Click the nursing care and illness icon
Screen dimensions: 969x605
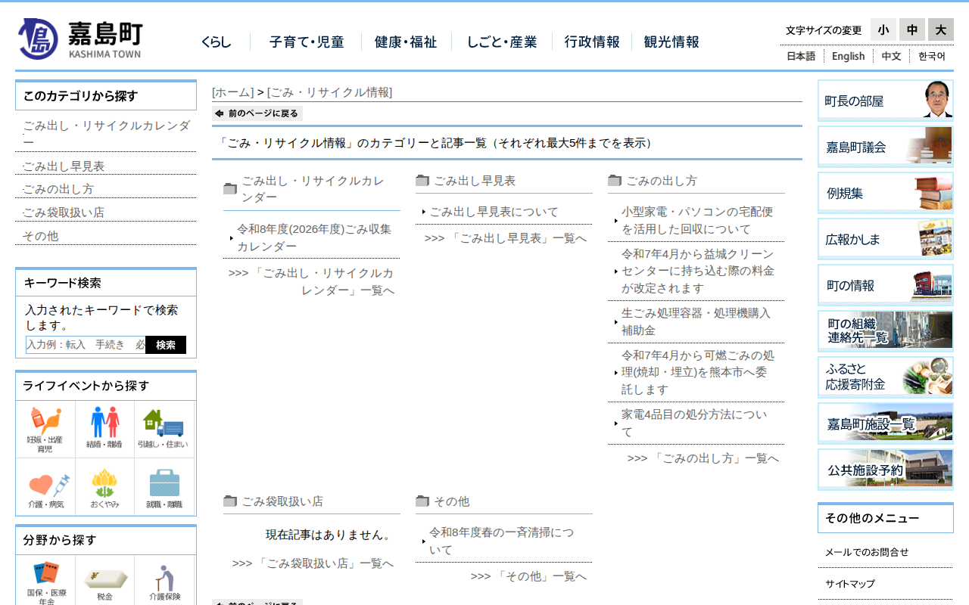point(45,488)
